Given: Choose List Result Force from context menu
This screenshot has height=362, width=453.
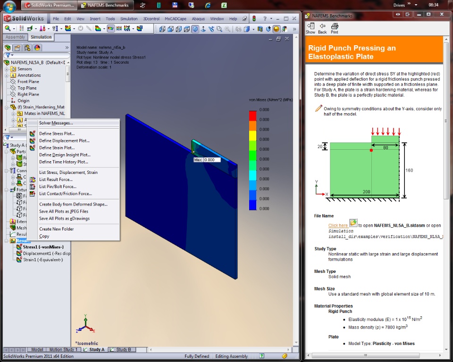Looking at the screenshot, I should click(74, 180).
